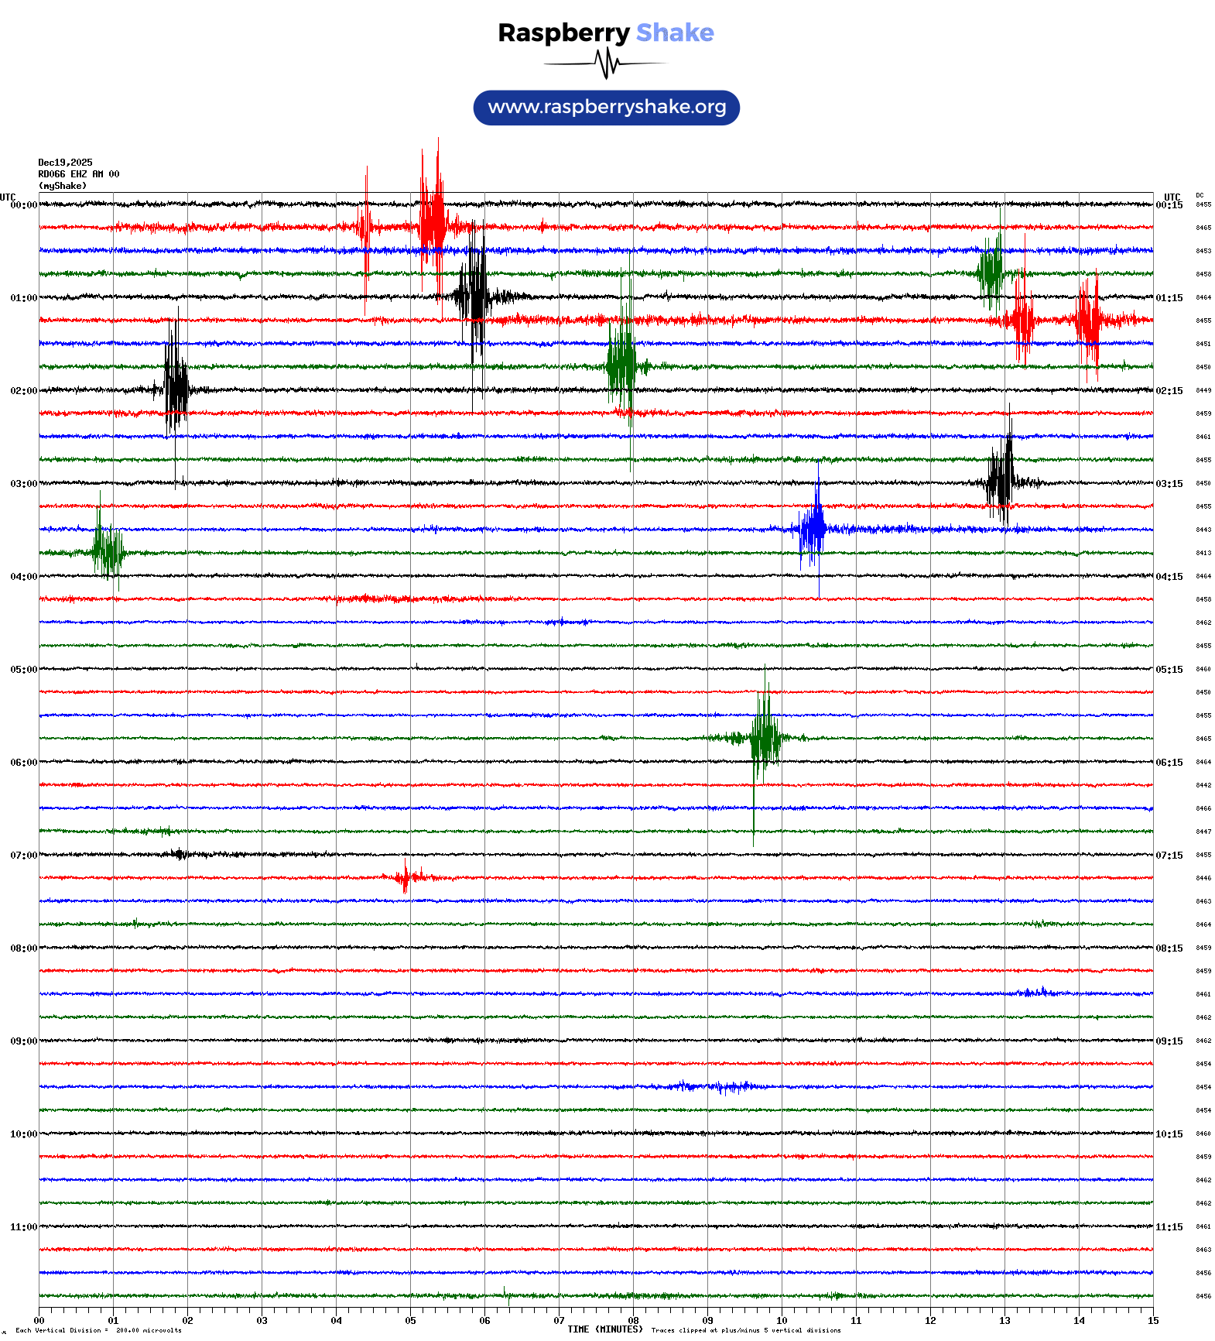Screen dimensions: 1215x1341
Task: Click the seismic pulse icon under the logo
Action: [606, 63]
